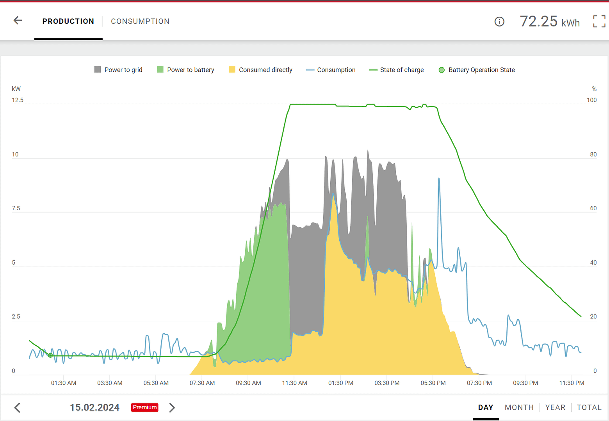Click the green Power to battery swatch
This screenshot has width=609, height=421.
coord(160,69)
